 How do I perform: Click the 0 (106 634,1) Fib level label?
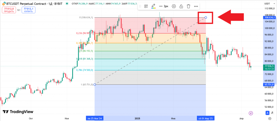[86, 18]
